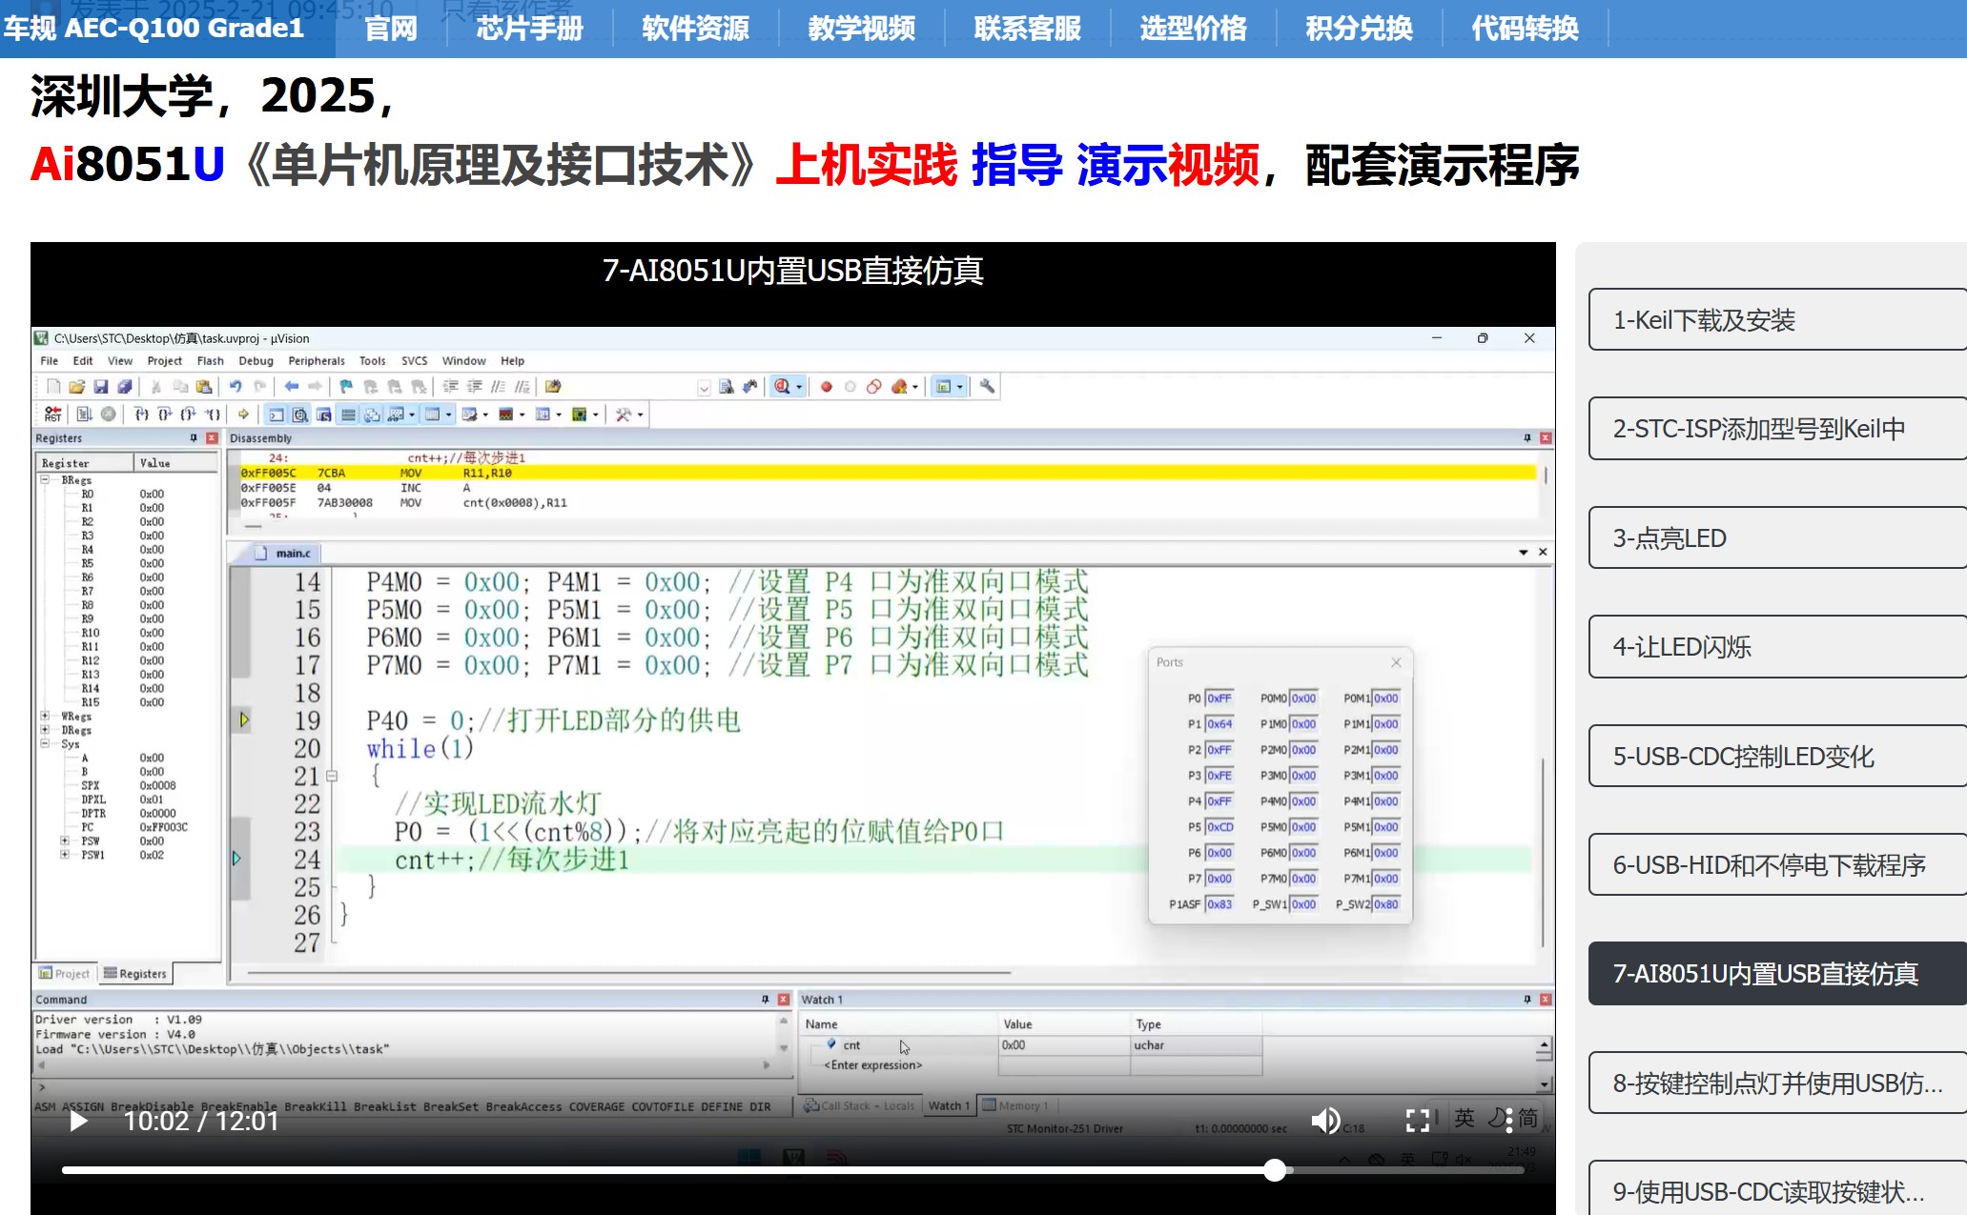Image resolution: width=1967 pixels, height=1215 pixels.
Task: Switch to the Memory 1 tab
Action: (x=1016, y=1105)
